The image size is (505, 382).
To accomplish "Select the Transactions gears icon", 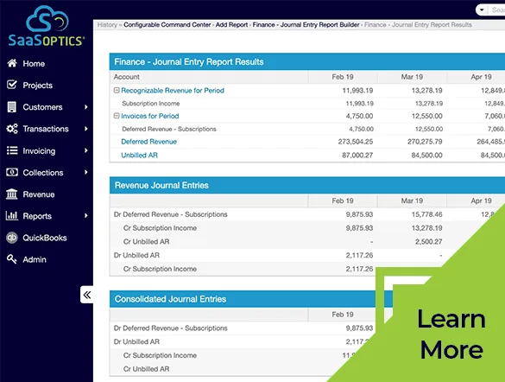I will click(12, 129).
